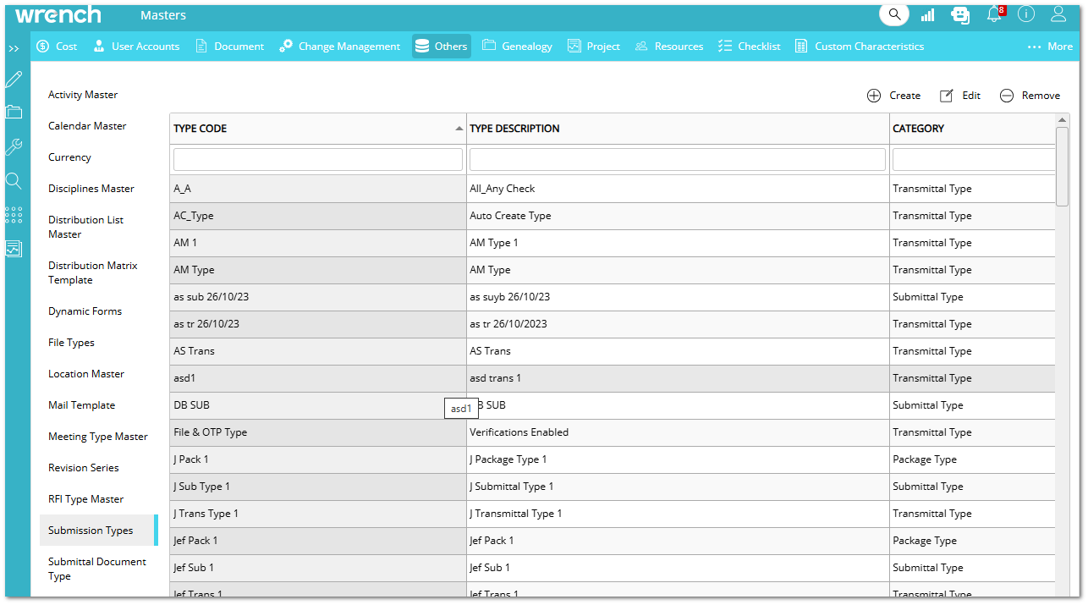The image size is (1088, 605).
Task: Click the "J Package Type 1" cell
Action: click(678, 459)
